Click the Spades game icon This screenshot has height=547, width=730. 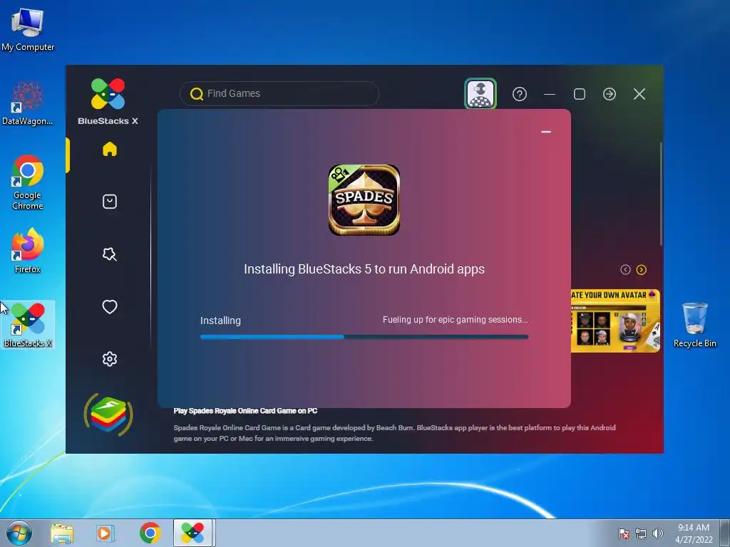tap(364, 200)
